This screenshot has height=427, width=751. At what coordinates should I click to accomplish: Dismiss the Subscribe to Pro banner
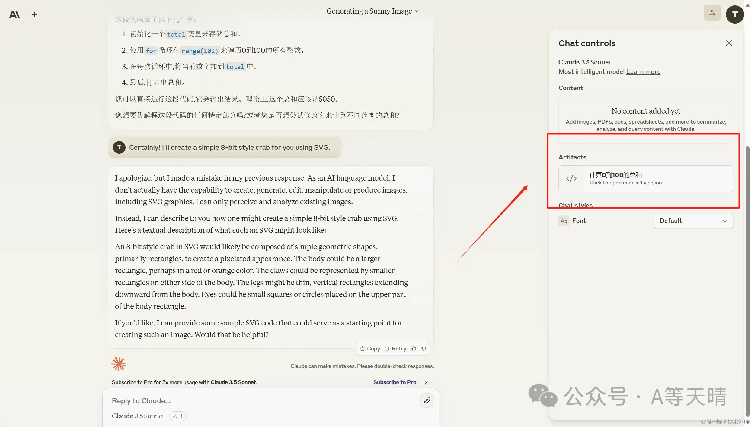coord(426,382)
